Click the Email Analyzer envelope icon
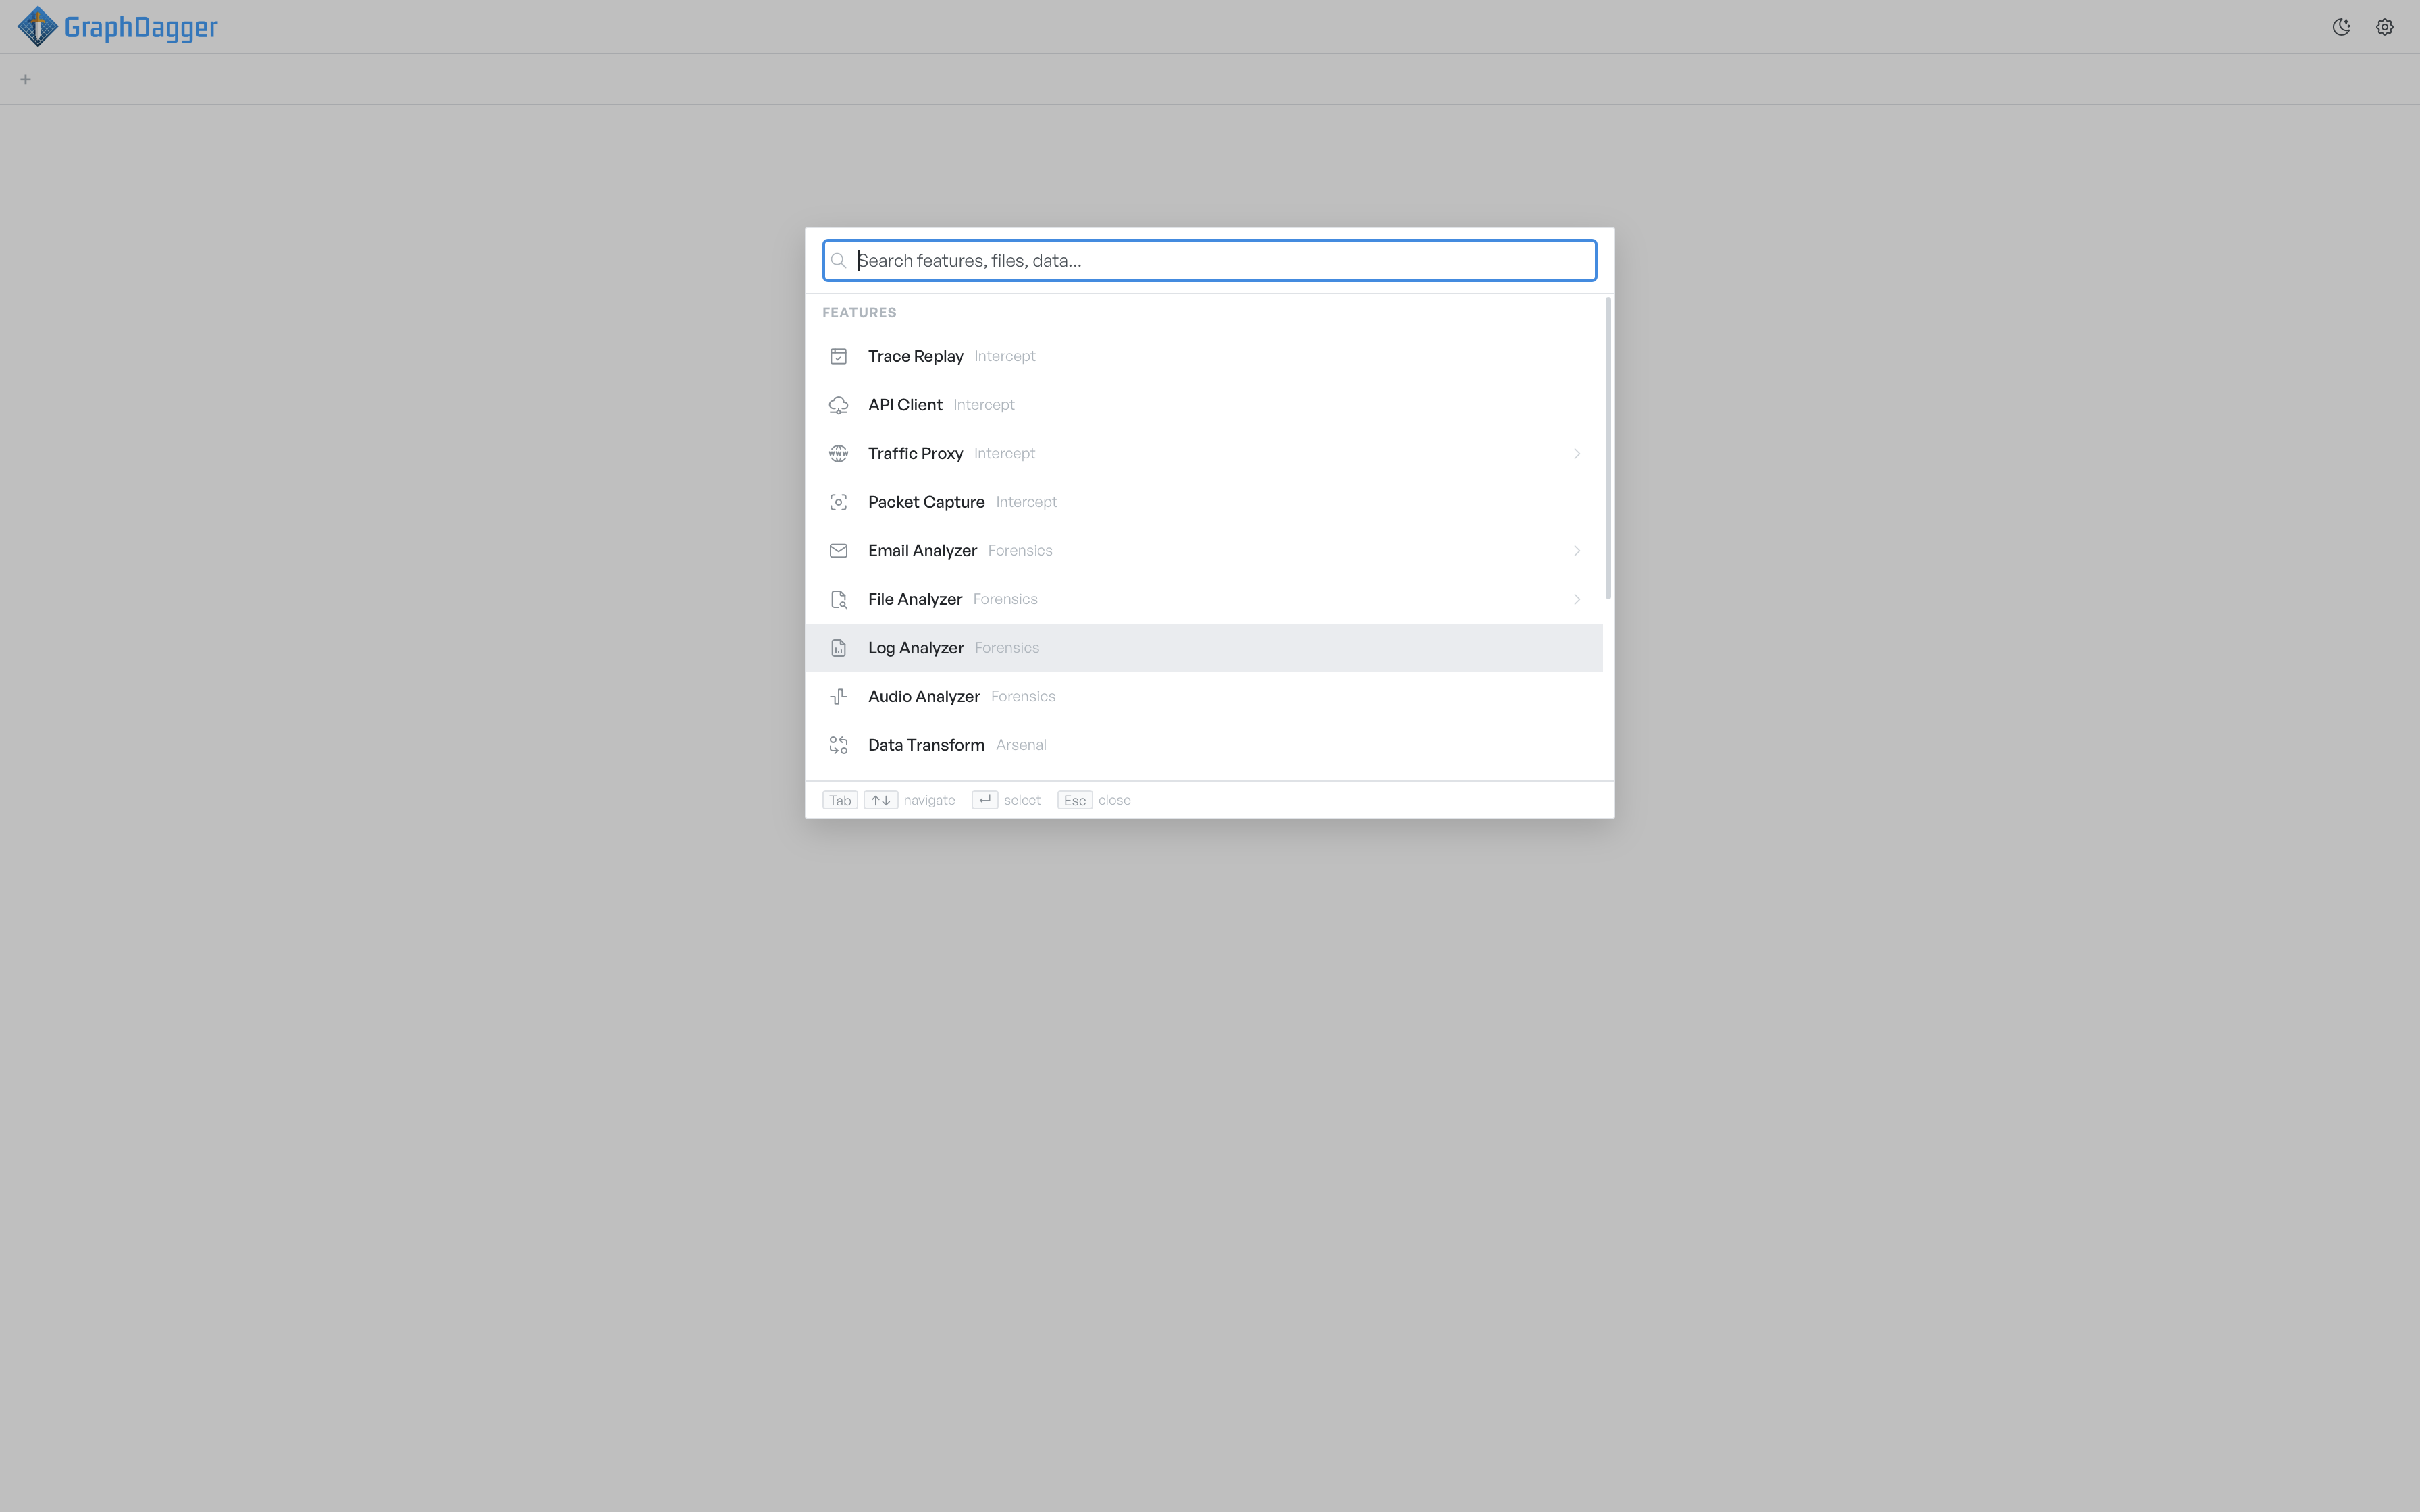This screenshot has width=2420, height=1512. (839, 551)
